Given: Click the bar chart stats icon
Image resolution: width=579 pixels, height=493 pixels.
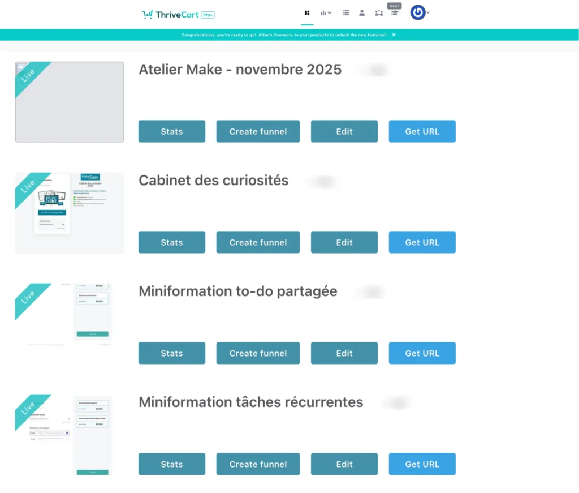Looking at the screenshot, I should click(323, 12).
